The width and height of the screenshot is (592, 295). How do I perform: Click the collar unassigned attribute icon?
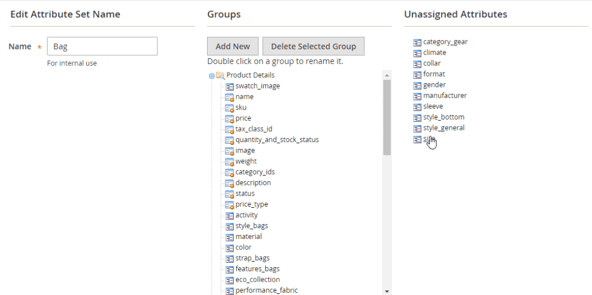tap(417, 64)
